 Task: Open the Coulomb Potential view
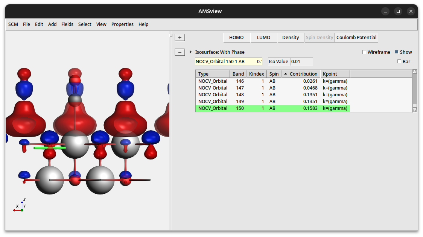click(x=356, y=37)
